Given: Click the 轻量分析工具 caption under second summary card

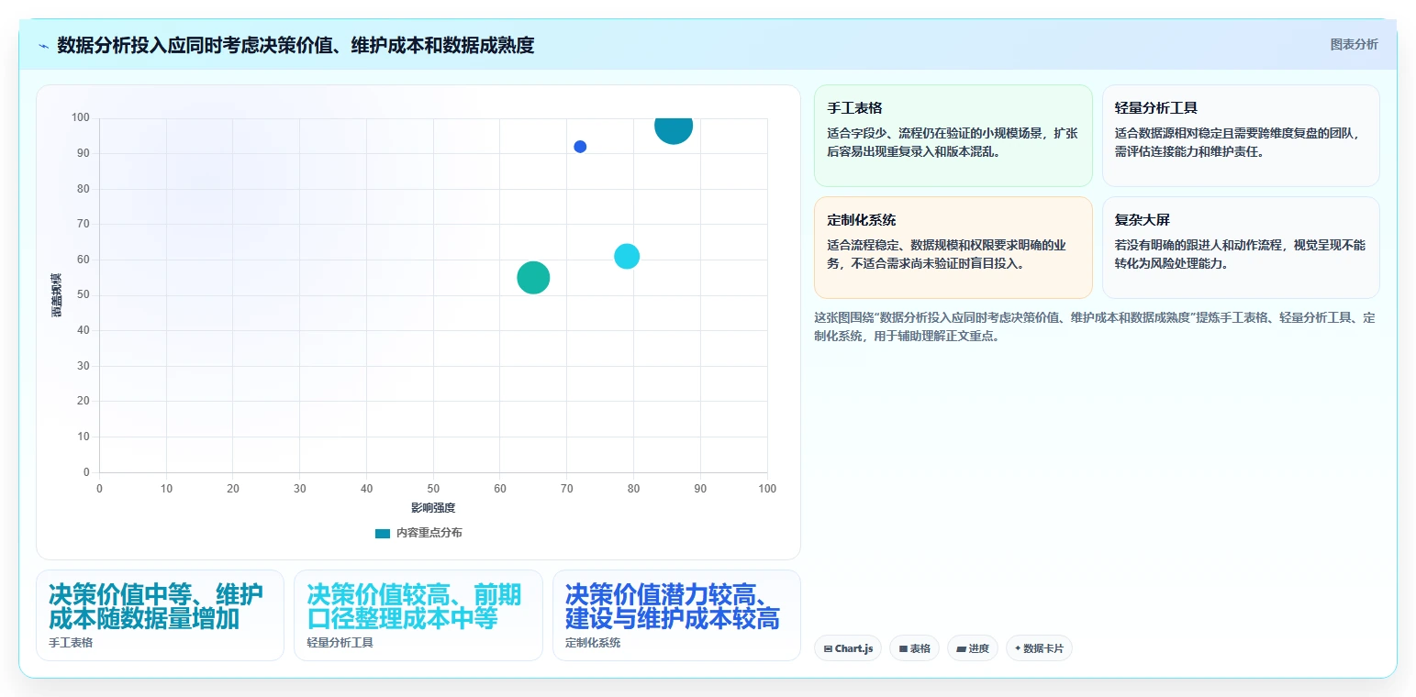Looking at the screenshot, I should click(340, 643).
